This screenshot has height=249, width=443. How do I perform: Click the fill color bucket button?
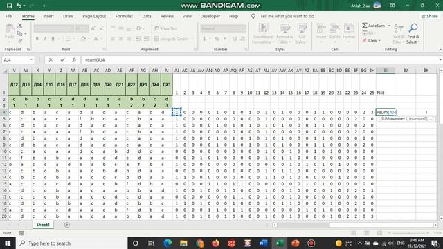click(x=83, y=39)
